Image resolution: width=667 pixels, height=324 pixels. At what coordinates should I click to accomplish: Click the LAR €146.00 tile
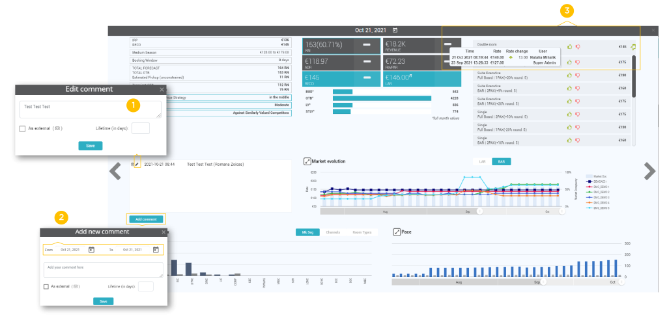click(422, 79)
